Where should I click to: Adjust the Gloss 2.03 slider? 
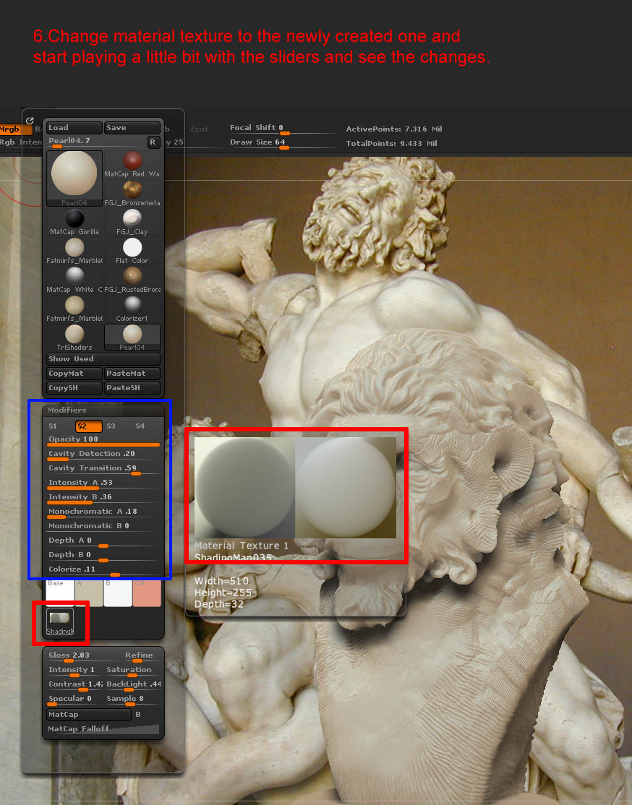[x=74, y=657]
